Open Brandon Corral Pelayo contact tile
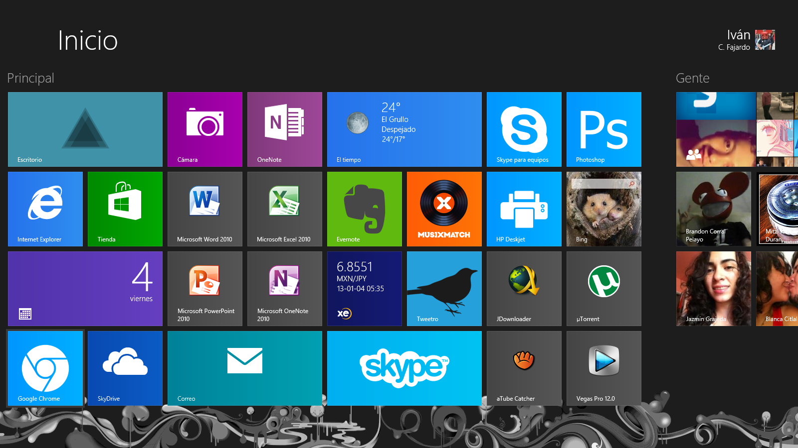Image resolution: width=798 pixels, height=448 pixels. 714,209
